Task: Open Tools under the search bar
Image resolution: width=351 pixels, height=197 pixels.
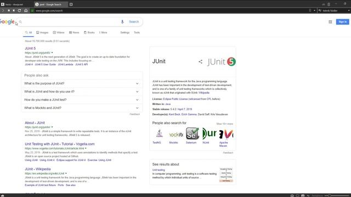Action: (137, 33)
